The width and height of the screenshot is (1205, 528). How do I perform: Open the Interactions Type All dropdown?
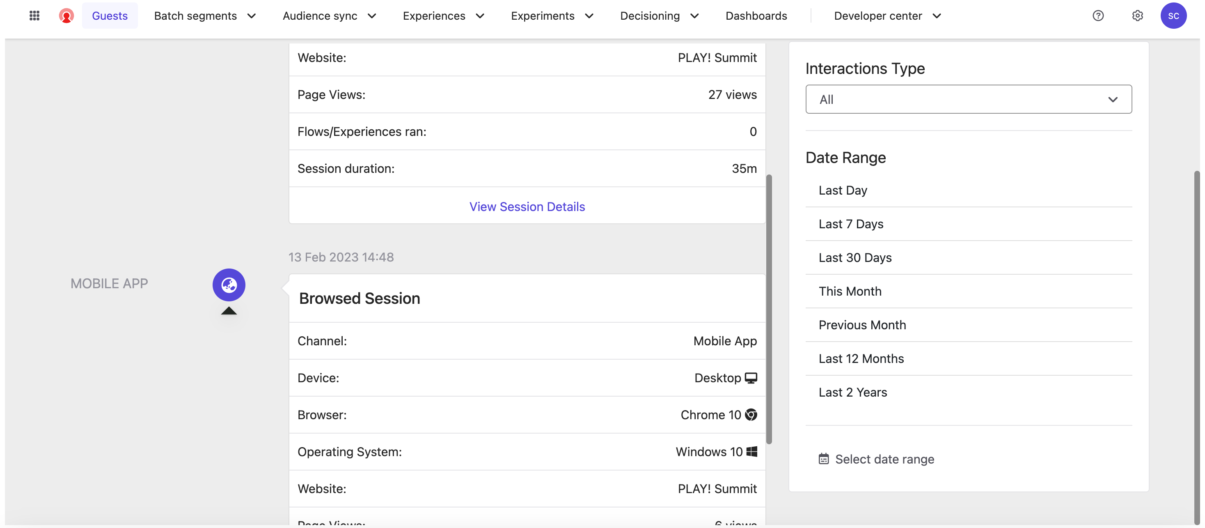pos(968,99)
